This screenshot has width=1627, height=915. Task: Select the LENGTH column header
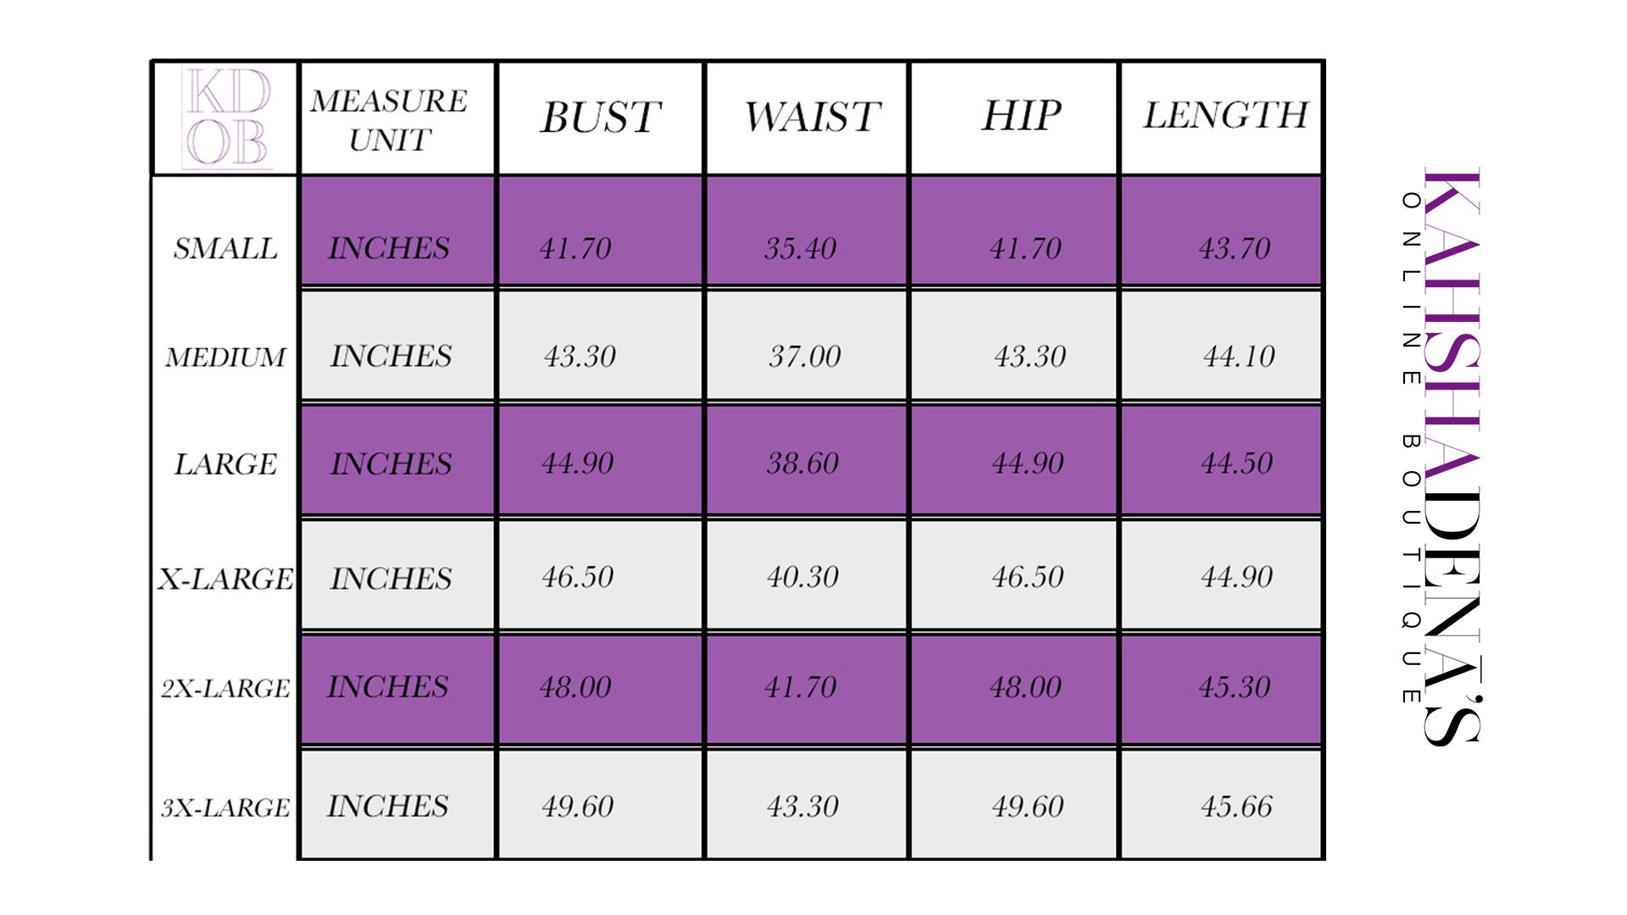click(1225, 115)
